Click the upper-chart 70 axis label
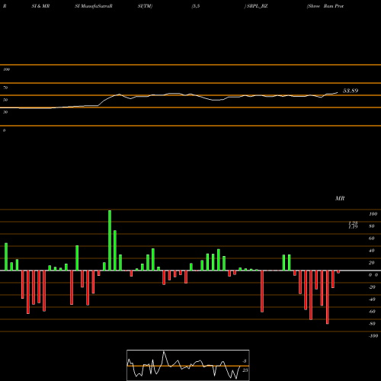Screen dimensions: 381x381 point(5,88)
